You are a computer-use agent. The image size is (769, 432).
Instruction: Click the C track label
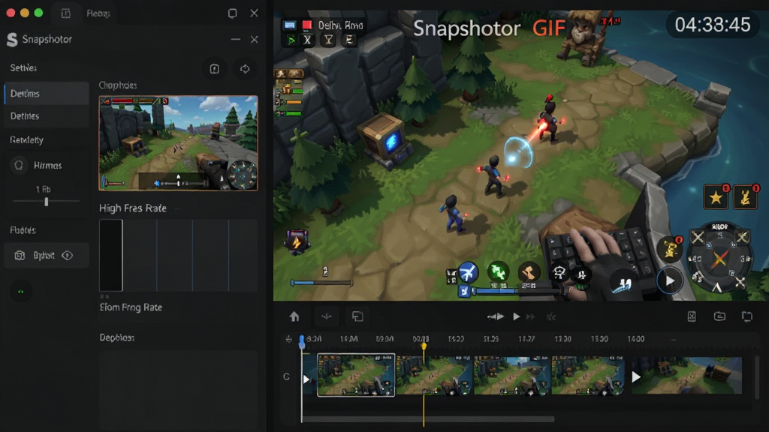pyautogui.click(x=286, y=376)
